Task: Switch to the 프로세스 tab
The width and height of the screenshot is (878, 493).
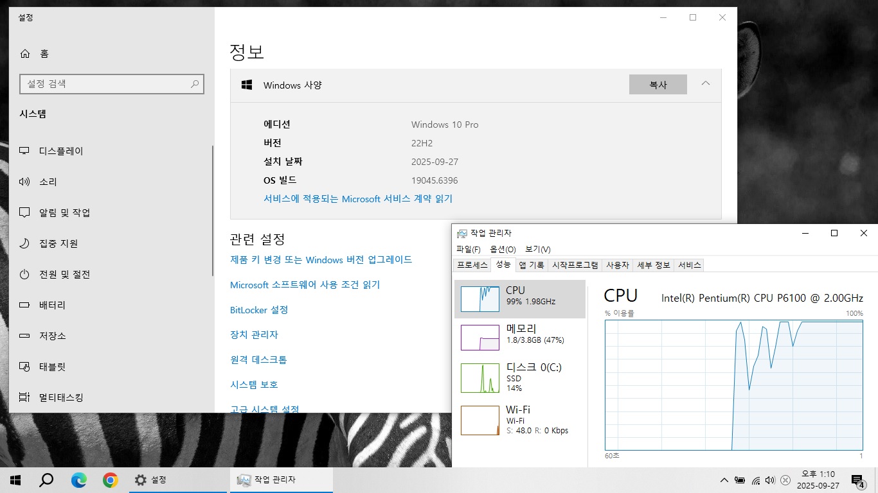Action: (x=472, y=265)
